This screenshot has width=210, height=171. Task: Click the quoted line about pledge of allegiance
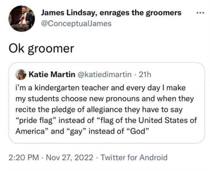(99, 110)
